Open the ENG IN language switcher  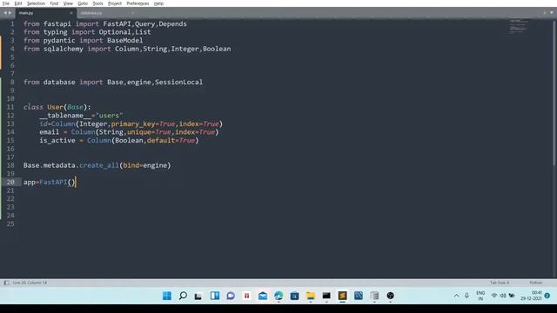[480, 296]
